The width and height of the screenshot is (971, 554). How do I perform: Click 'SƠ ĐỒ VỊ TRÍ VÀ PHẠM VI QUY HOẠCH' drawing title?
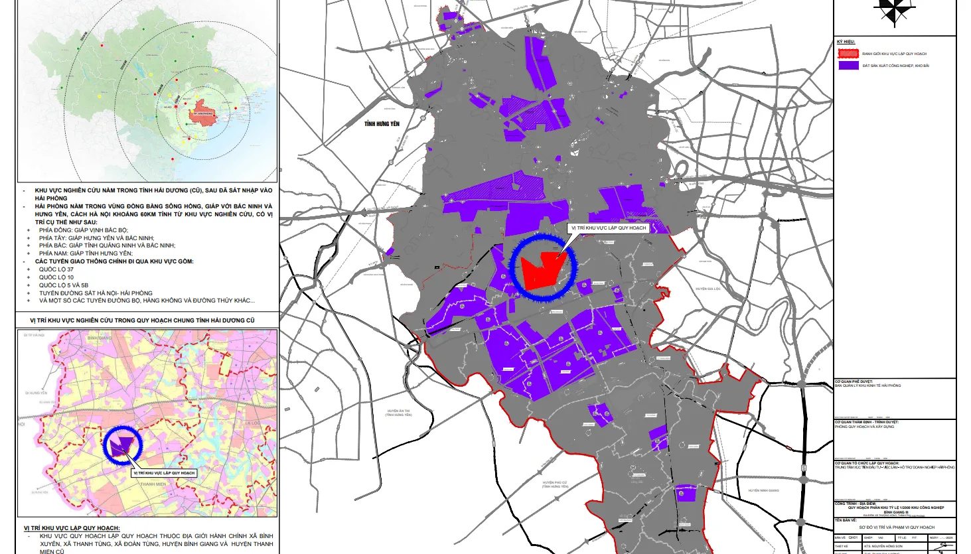tap(896, 527)
